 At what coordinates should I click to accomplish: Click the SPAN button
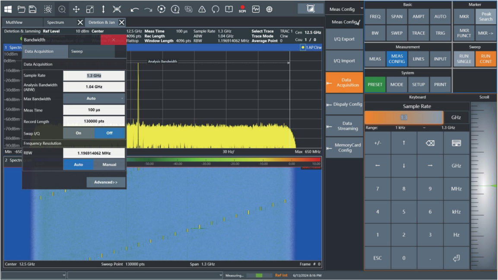(396, 16)
